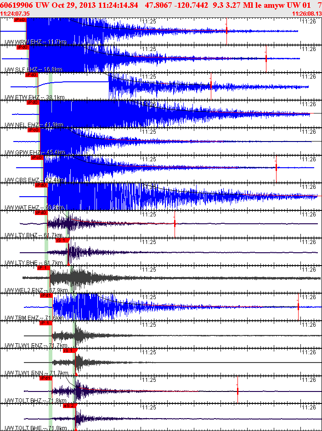This screenshot has width=322, height=431.
Task: Click the 11:26 time tick on WRW trace
Action: click(x=309, y=22)
